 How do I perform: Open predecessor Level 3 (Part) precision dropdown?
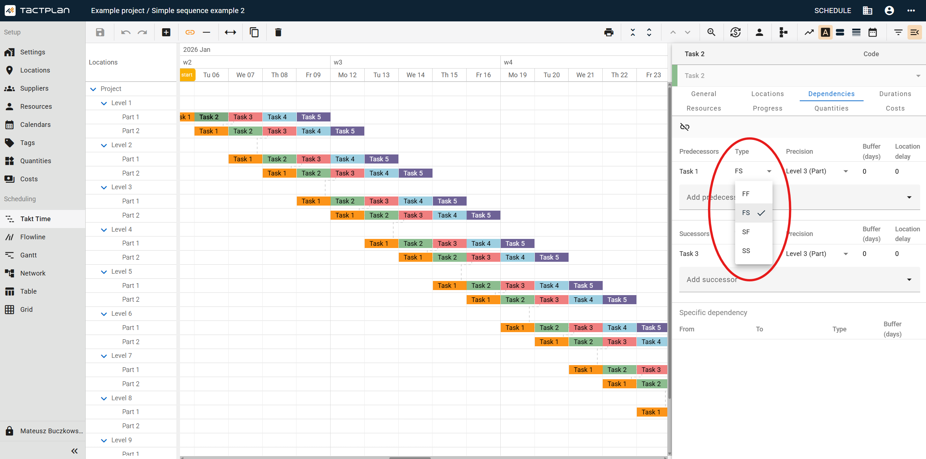click(817, 171)
